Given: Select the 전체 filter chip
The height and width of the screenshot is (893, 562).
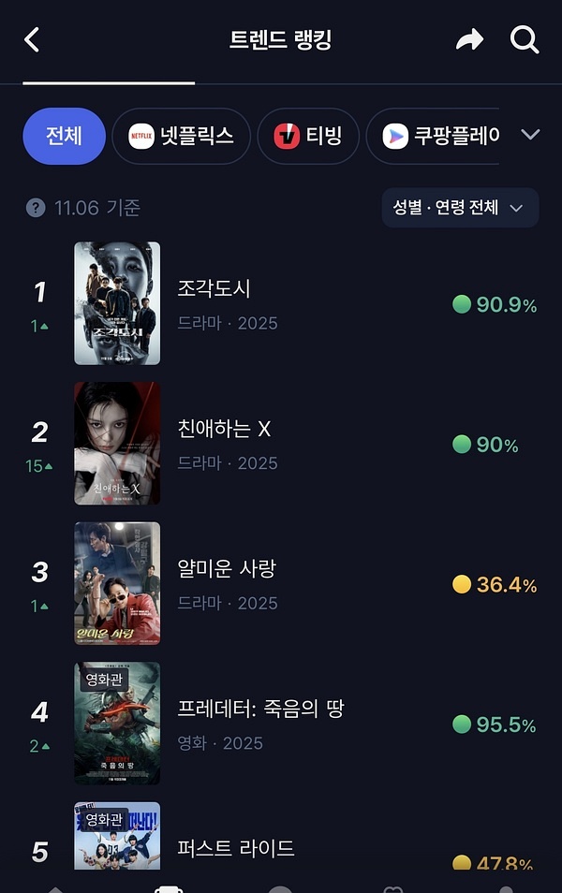Looking at the screenshot, I should click(64, 136).
